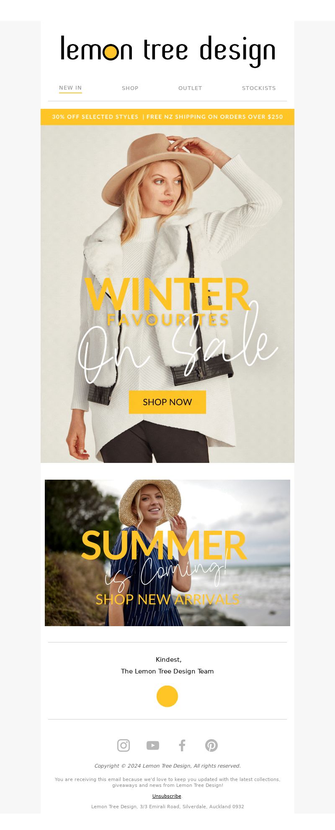The width and height of the screenshot is (335, 830).
Task: Open the SHOP navigation link
Action: 130,88
